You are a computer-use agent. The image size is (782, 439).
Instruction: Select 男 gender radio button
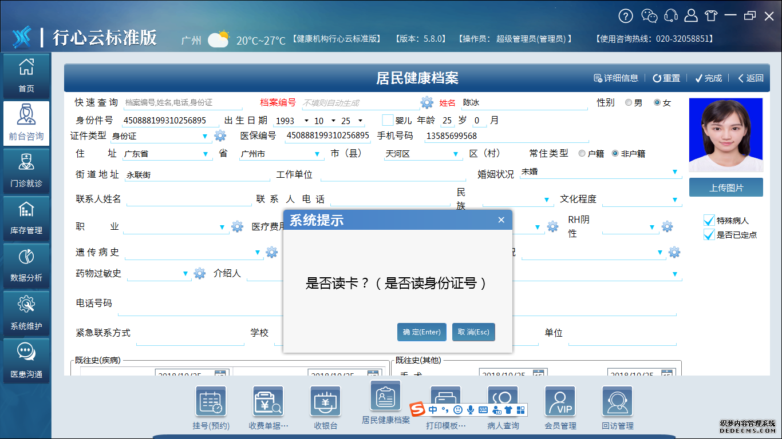pyautogui.click(x=629, y=103)
